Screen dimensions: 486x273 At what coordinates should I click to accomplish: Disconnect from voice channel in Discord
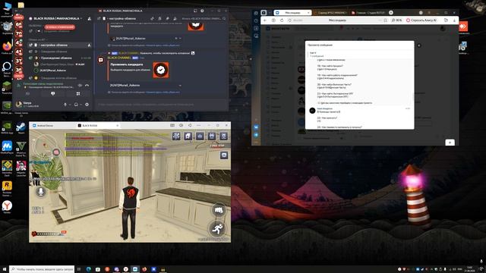click(87, 85)
